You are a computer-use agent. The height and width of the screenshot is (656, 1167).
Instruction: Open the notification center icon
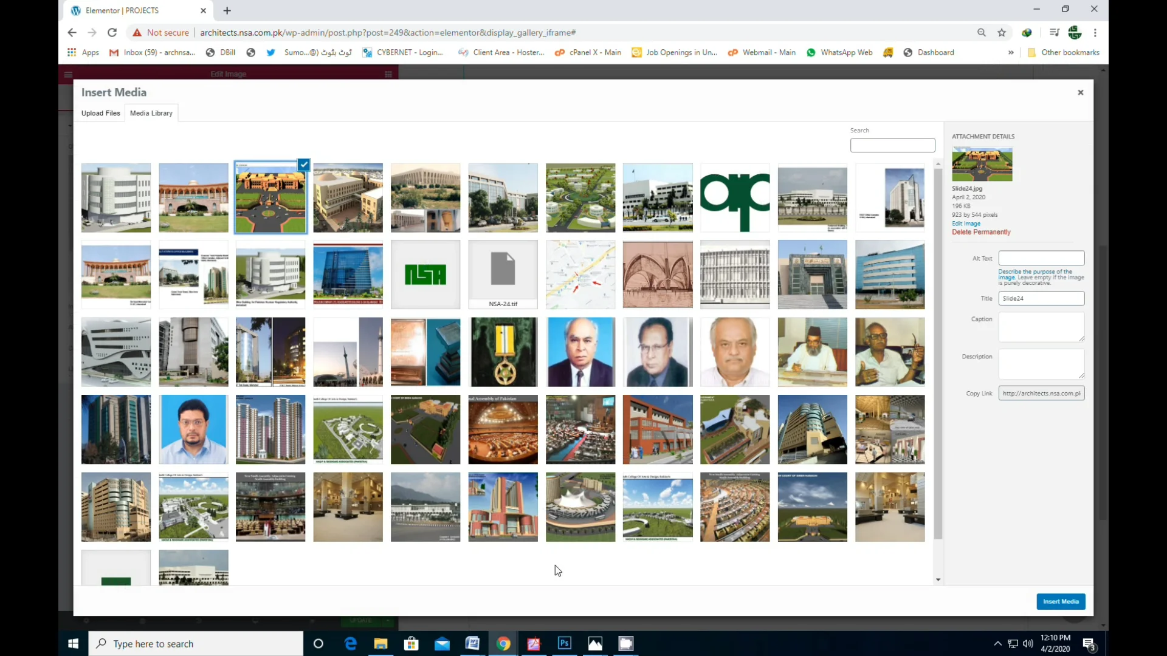pyautogui.click(x=1089, y=644)
